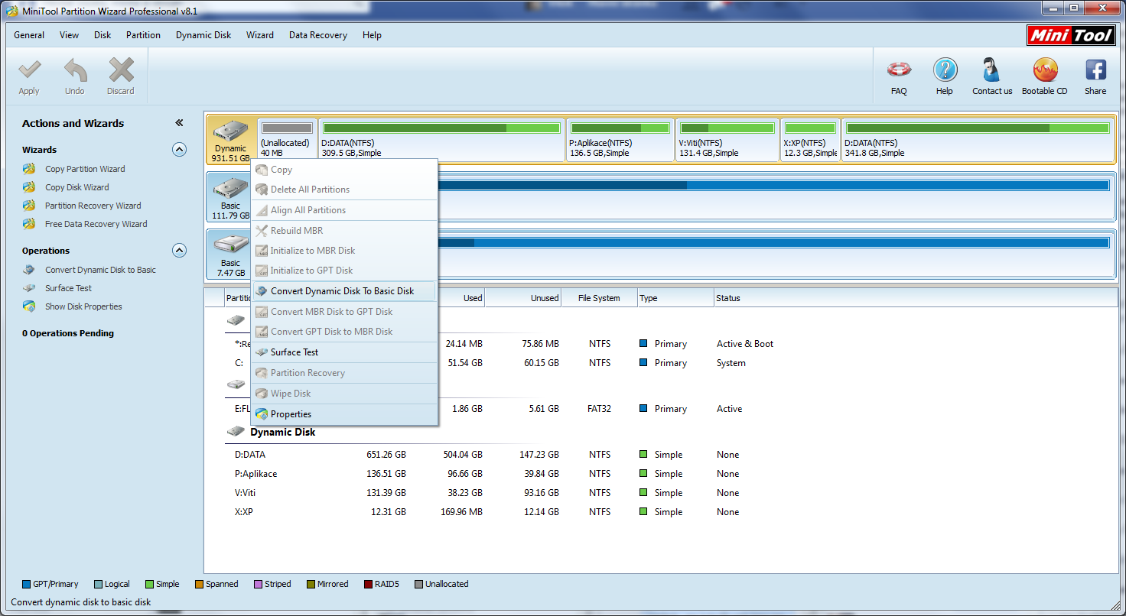The height and width of the screenshot is (616, 1126).
Task: Open the Dynamic Disk menu
Action: 203,35
